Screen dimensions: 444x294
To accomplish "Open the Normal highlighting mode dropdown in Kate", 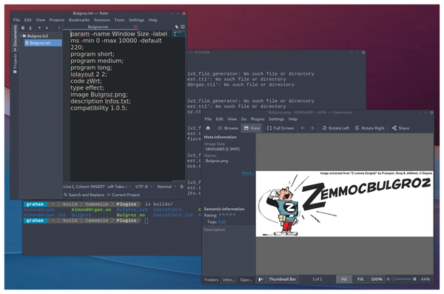I will click(166, 187).
